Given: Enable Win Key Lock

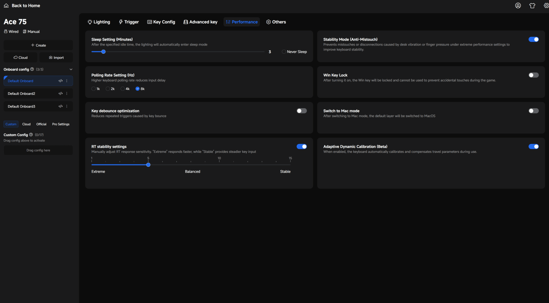Looking at the screenshot, I should pos(533,75).
